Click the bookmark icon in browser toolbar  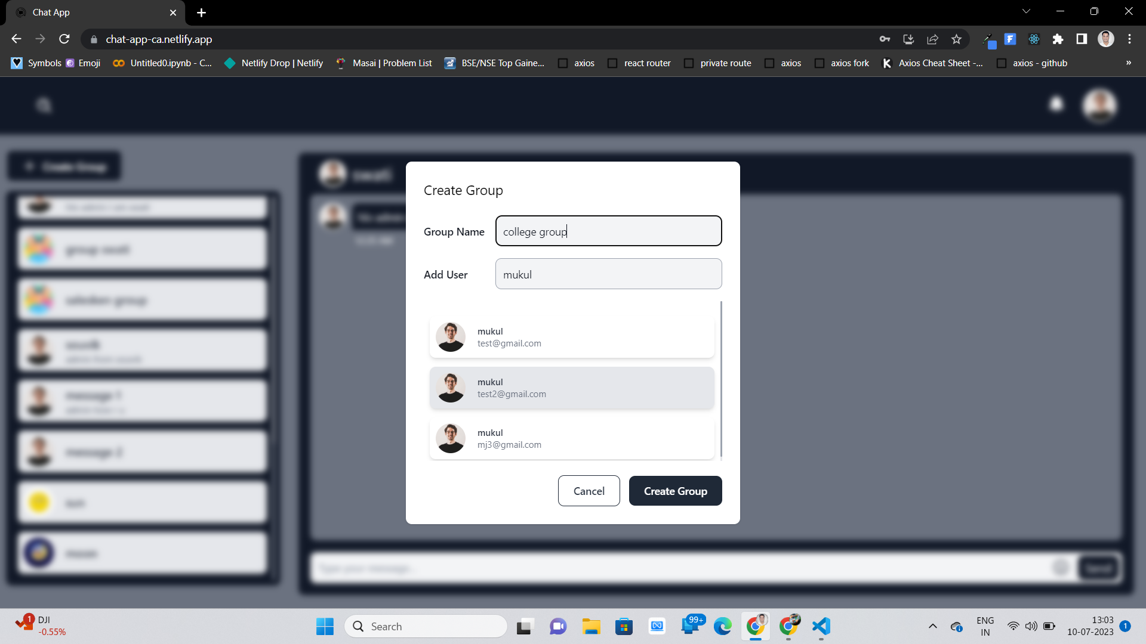pyautogui.click(x=956, y=39)
